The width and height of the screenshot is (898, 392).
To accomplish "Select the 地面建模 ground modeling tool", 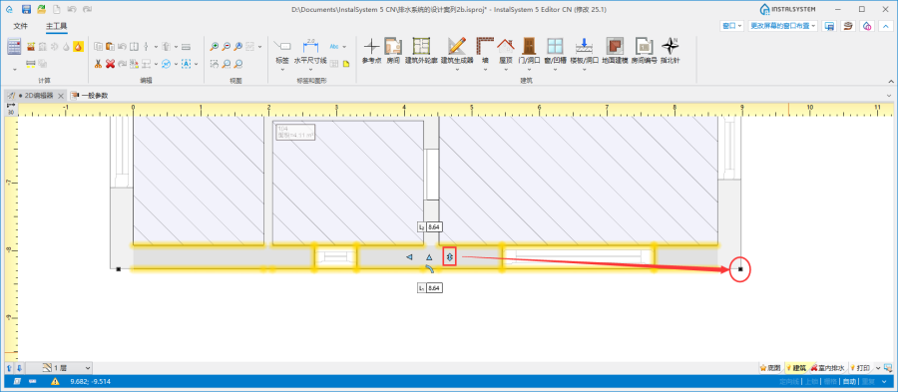I will 615,50.
